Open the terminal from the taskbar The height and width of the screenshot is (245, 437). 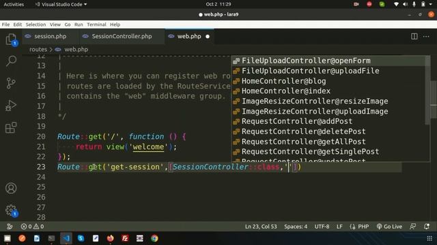coord(51,238)
